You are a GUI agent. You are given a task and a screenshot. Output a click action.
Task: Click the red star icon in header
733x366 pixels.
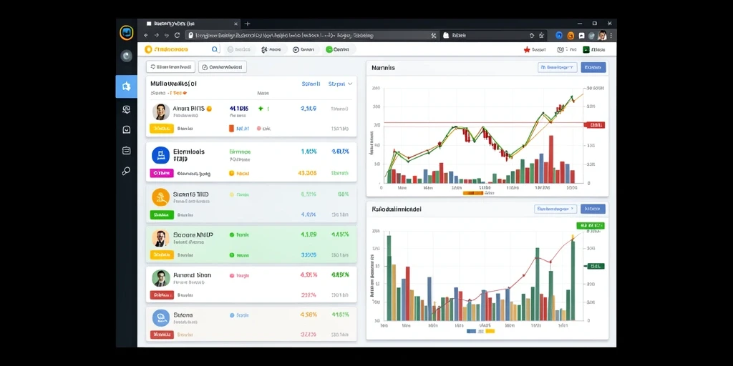(x=527, y=49)
